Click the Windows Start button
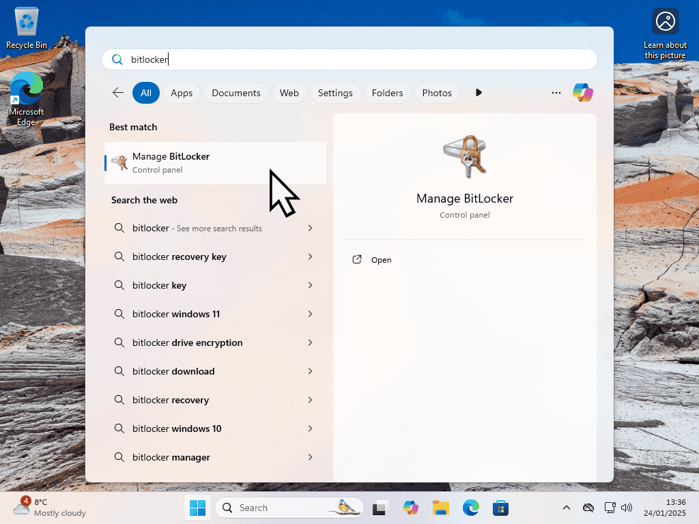Screen dimensions: 699x524 197,508
